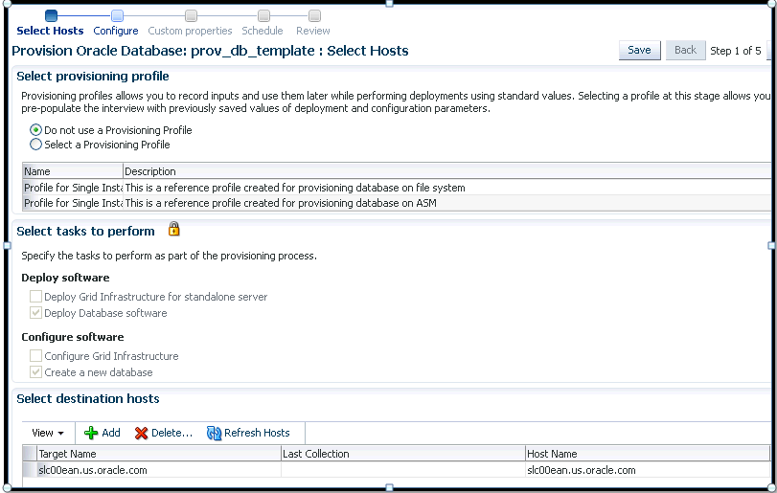Go to the Custom properties step label

click(x=191, y=31)
